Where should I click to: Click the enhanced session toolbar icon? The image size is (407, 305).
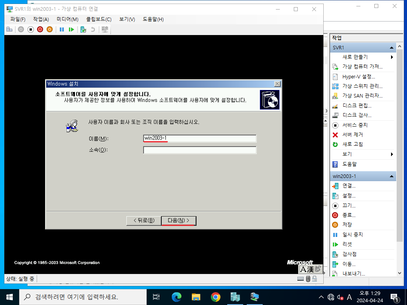[x=105, y=29]
